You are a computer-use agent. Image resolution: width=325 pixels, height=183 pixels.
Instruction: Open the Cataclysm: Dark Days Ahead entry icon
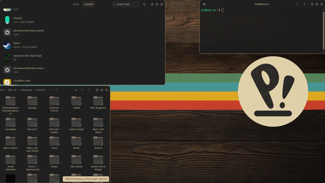(7, 57)
